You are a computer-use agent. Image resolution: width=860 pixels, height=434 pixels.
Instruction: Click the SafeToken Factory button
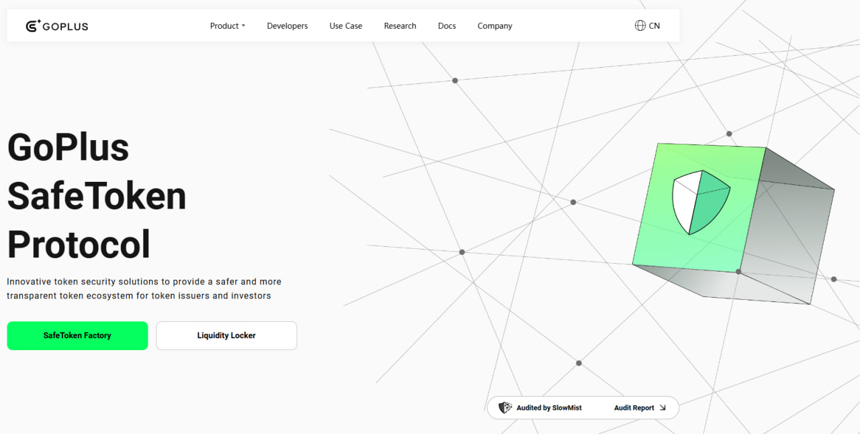[77, 335]
